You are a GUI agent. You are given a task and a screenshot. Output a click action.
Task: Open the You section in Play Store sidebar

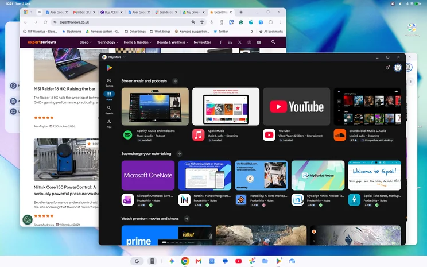109,123
